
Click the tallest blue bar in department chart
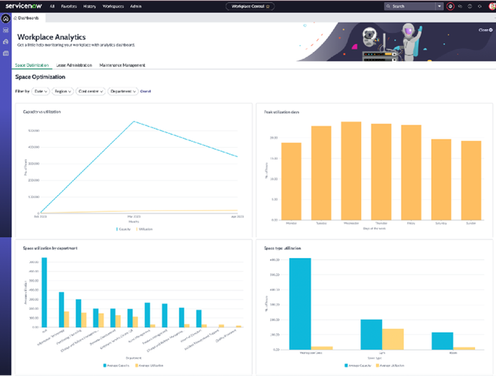click(44, 293)
